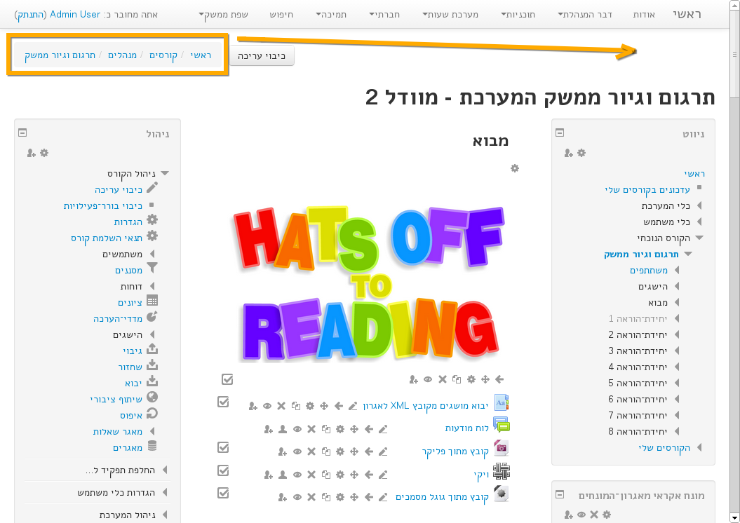This screenshot has height=523, width=740.
Task: Toggle completion checkbox for קובץ מתוך פליקר
Action: pos(223,447)
